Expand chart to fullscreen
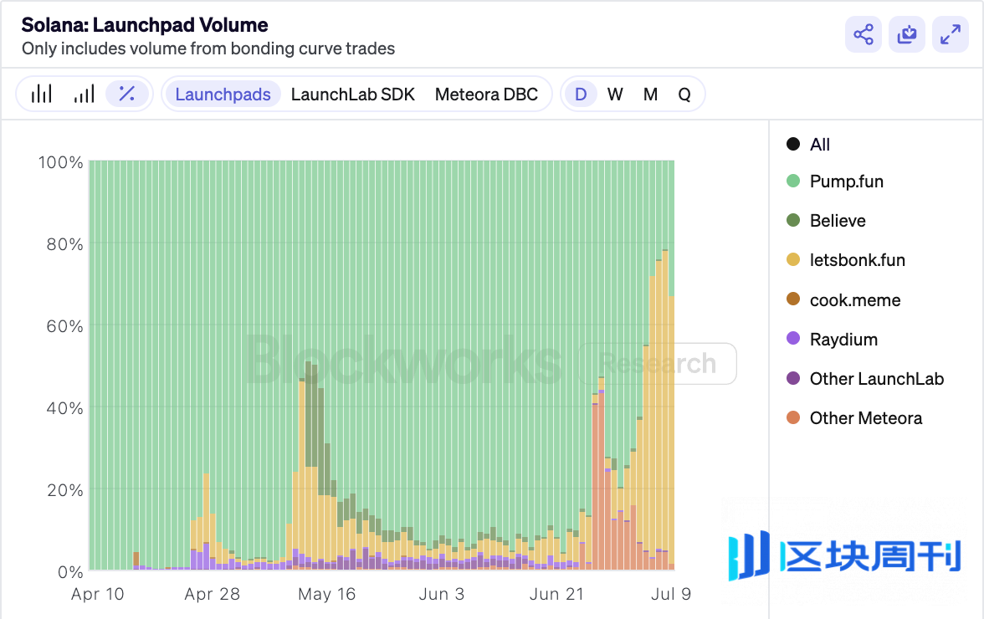Image resolution: width=984 pixels, height=619 pixels. tap(951, 34)
